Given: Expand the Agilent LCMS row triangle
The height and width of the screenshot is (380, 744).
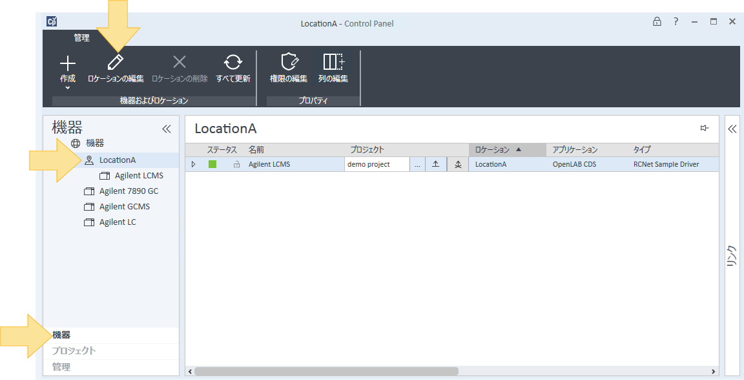Looking at the screenshot, I should (x=193, y=164).
